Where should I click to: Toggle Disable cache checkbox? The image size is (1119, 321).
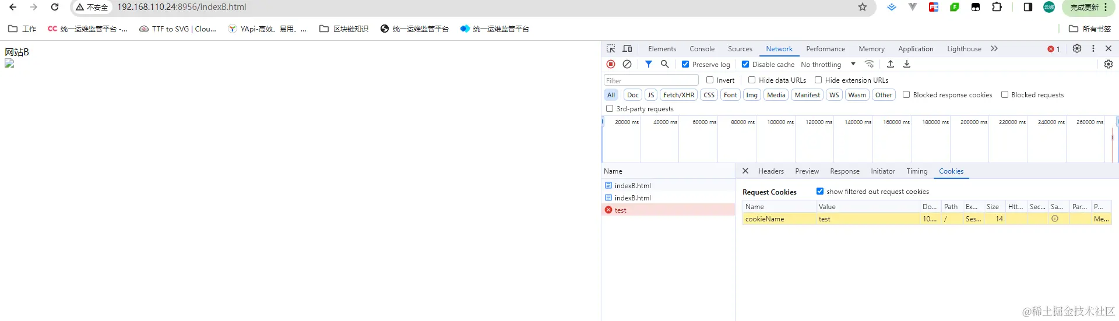(745, 64)
